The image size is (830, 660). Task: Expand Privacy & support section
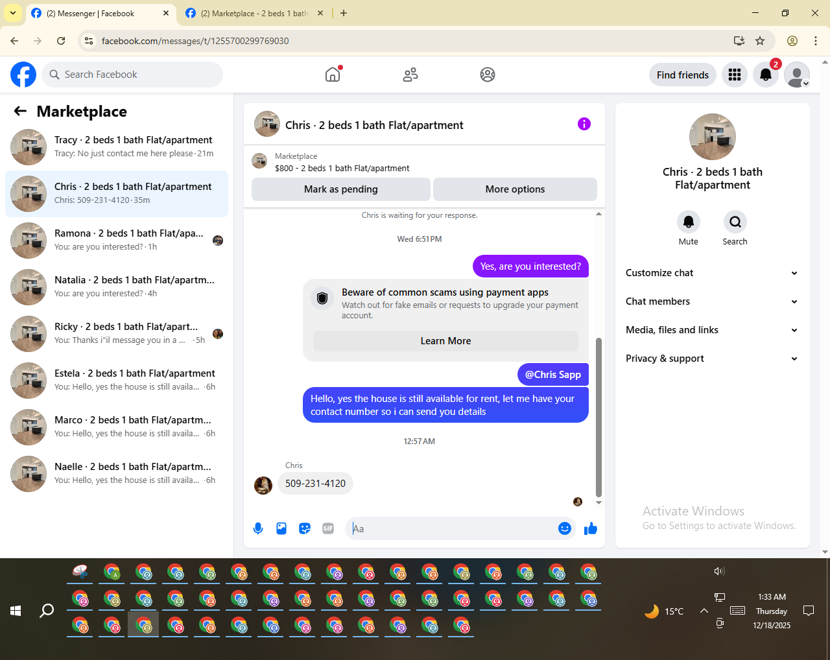(x=712, y=359)
